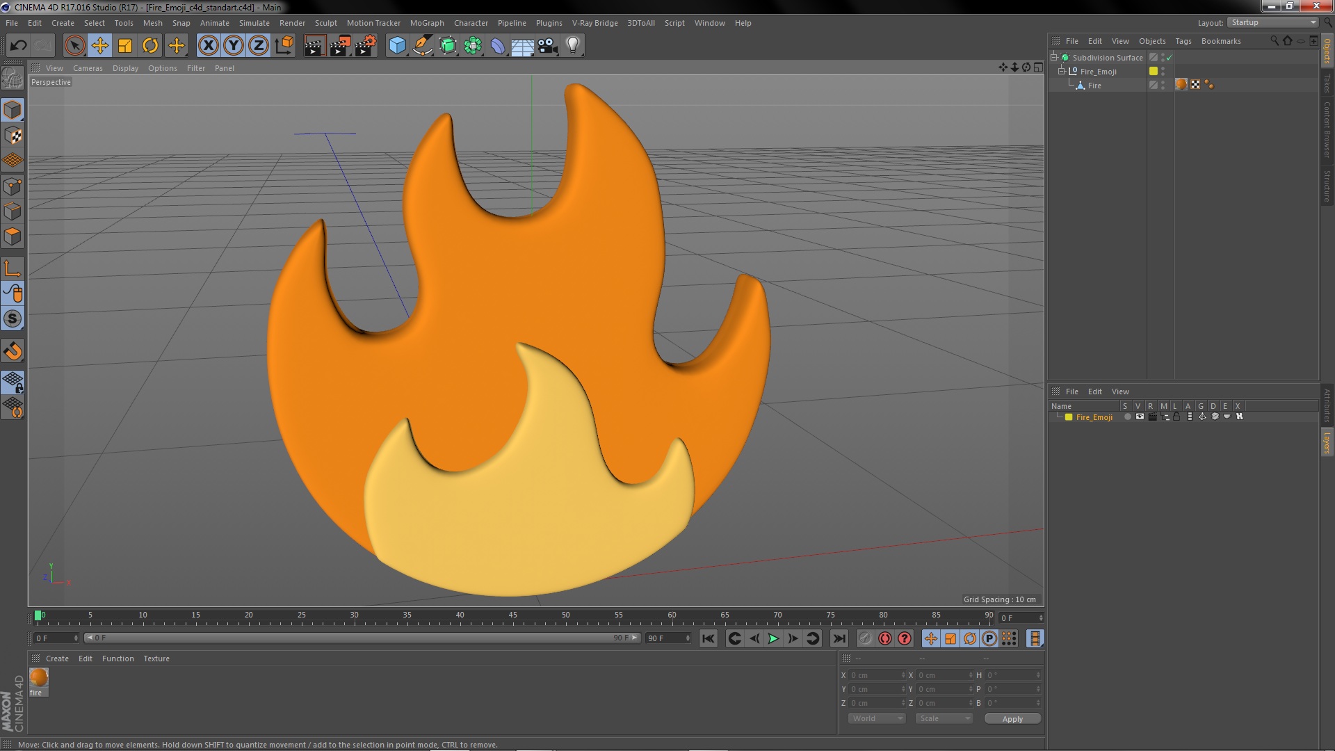1335x751 pixels.
Task: Open the Array modeling objects icon
Action: coord(473,46)
